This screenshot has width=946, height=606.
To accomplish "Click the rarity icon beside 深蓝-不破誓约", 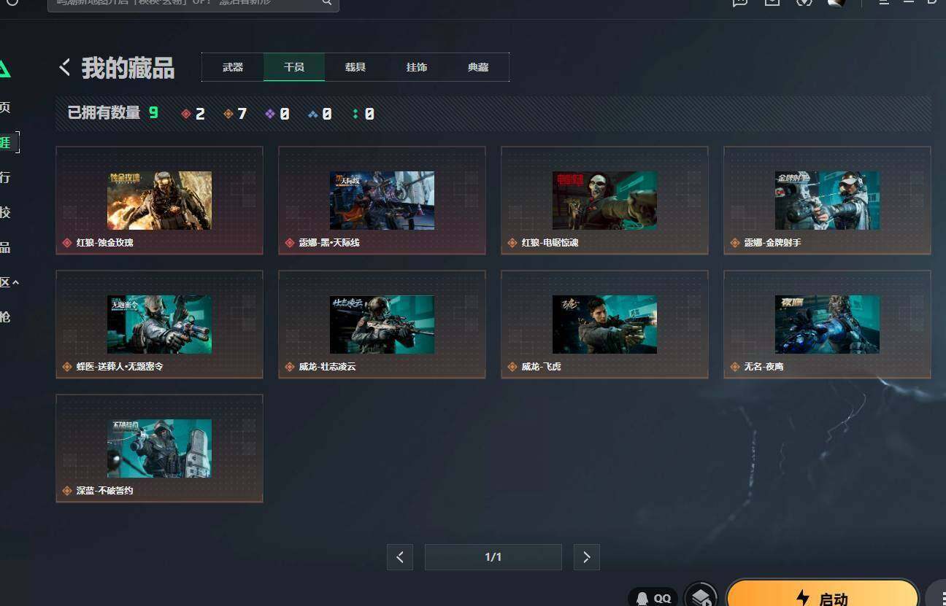I will [67, 491].
